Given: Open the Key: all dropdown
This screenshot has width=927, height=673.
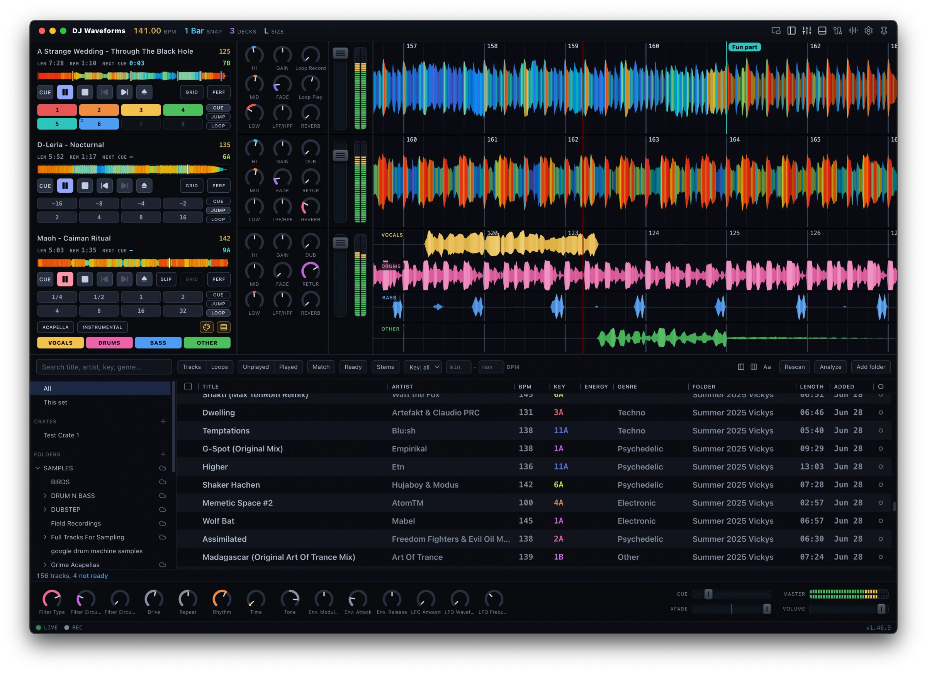Looking at the screenshot, I should pos(422,367).
